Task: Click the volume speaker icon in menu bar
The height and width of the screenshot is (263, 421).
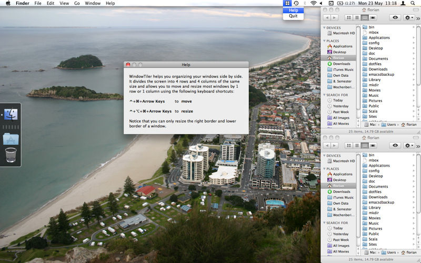Action: tap(321, 3)
